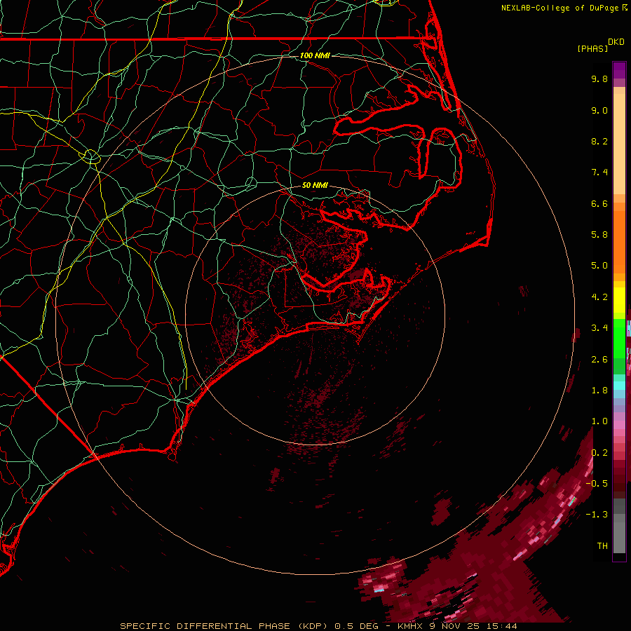Click the 9.8 value on the color scale
This screenshot has width=631, height=631.
(x=599, y=79)
